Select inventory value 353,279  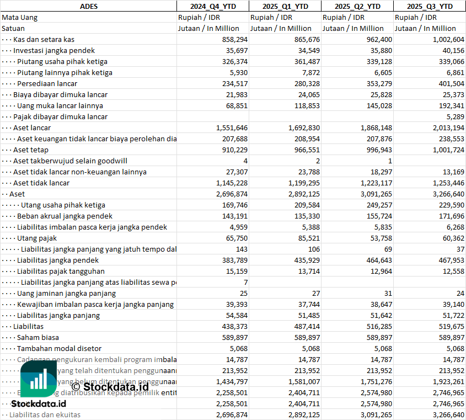[x=379, y=83]
